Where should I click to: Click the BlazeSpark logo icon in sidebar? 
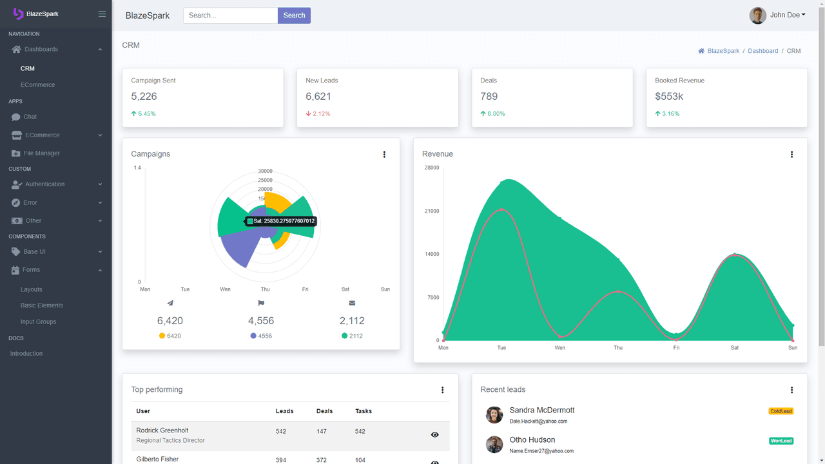18,14
